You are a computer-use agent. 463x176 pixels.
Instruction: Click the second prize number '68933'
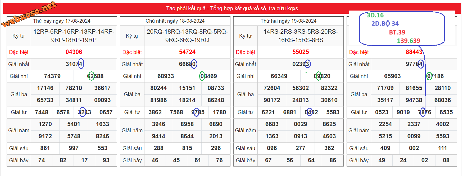tap(166, 76)
